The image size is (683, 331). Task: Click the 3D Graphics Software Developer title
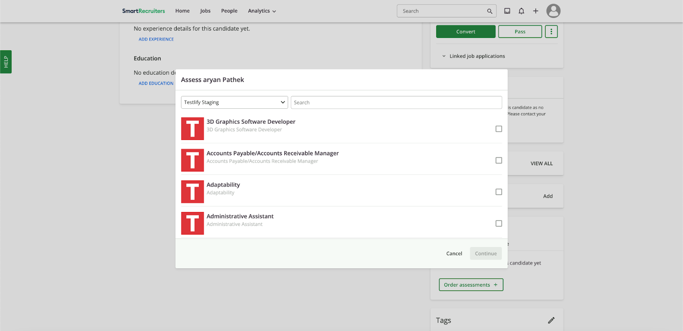pyautogui.click(x=251, y=122)
